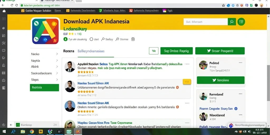Open the Kumtnop item in the bottom bar
Viewport: 270px width, 135px height.
pos(36,125)
